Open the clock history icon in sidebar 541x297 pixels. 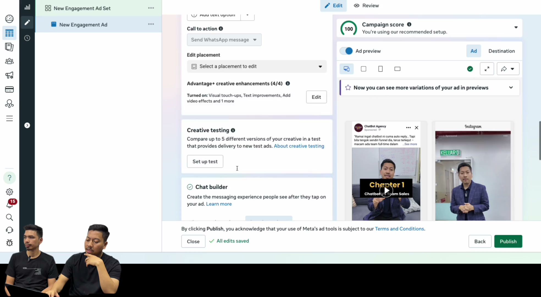(x=27, y=38)
